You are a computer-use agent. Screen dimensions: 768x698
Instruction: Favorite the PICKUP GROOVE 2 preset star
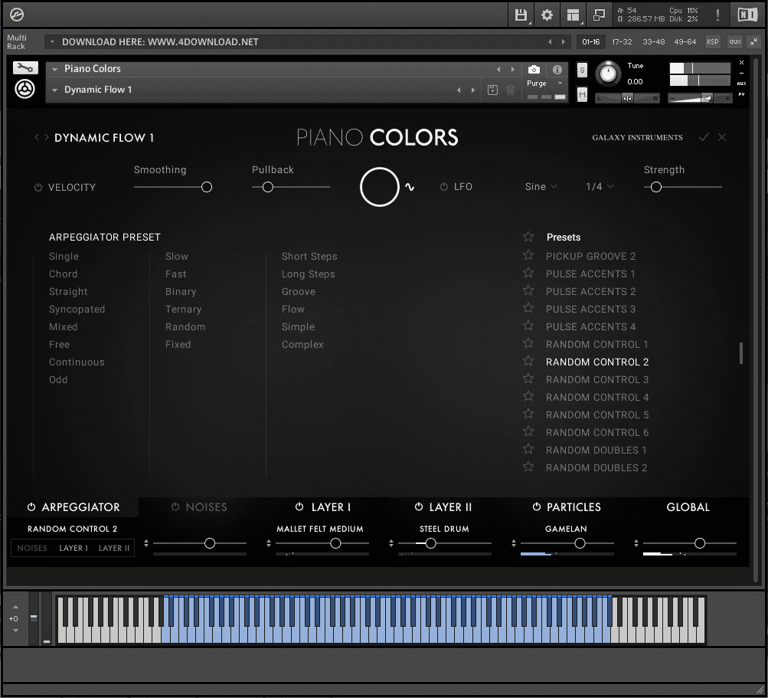pos(528,255)
